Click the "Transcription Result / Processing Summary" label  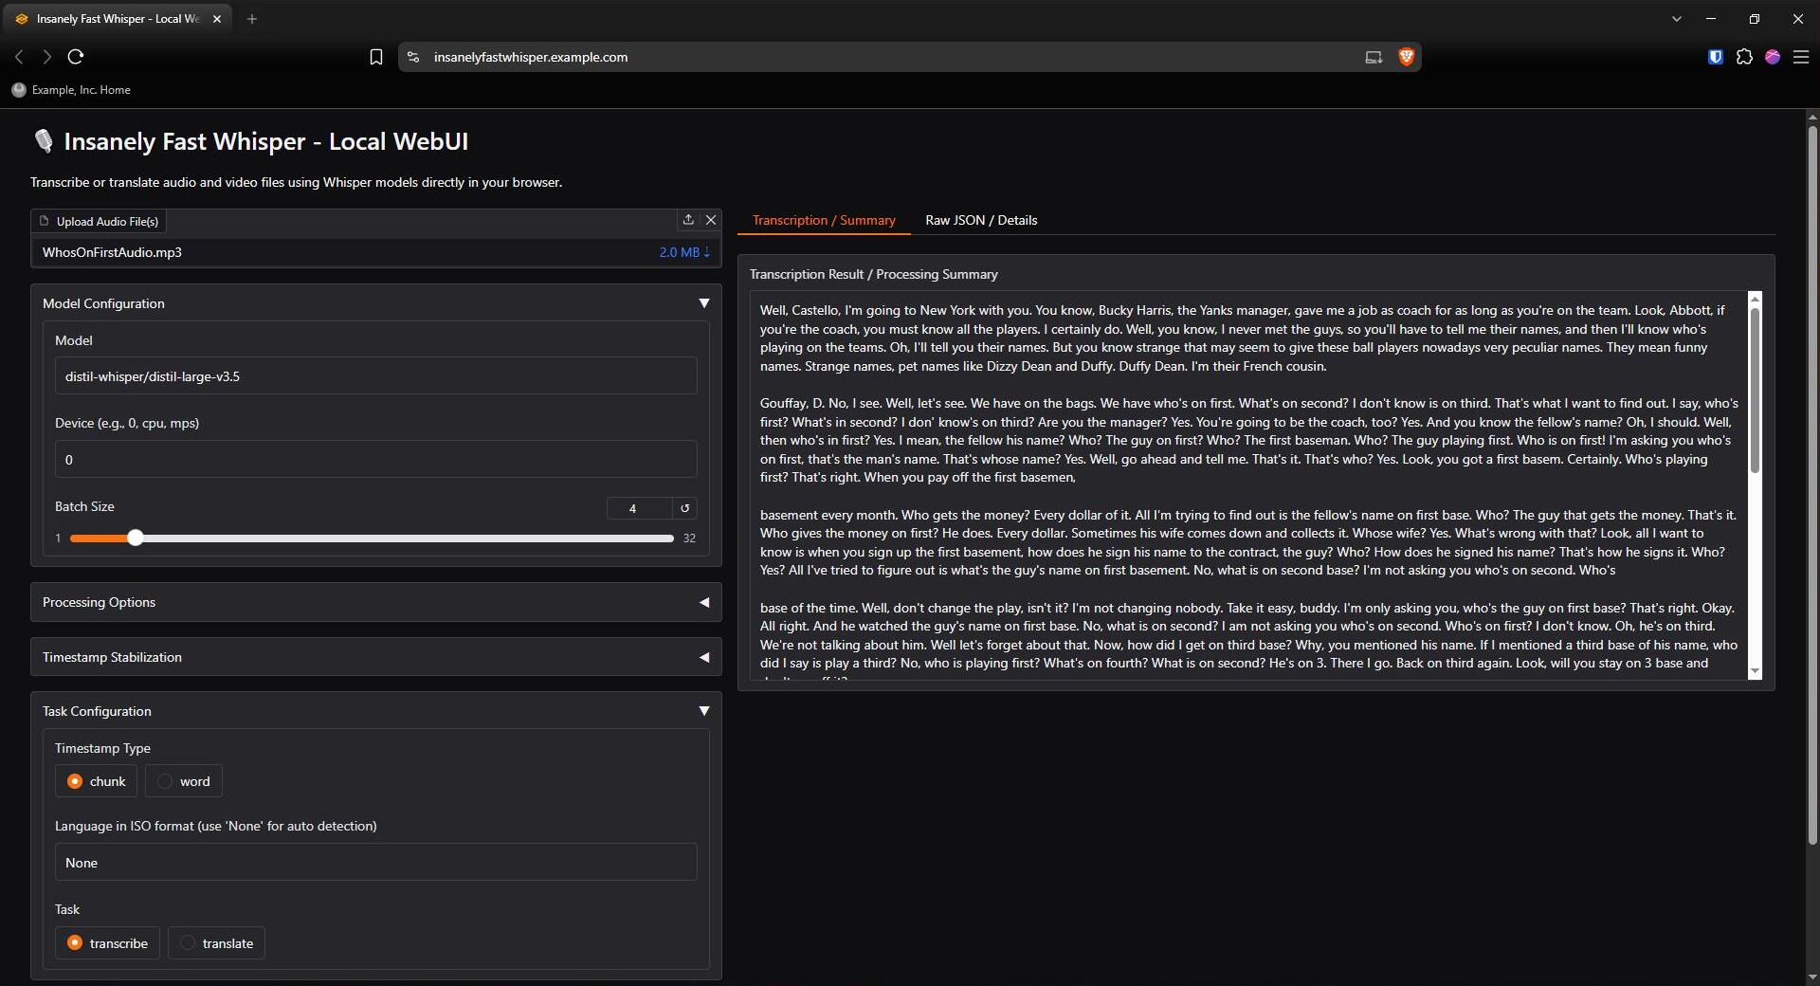tap(873, 274)
